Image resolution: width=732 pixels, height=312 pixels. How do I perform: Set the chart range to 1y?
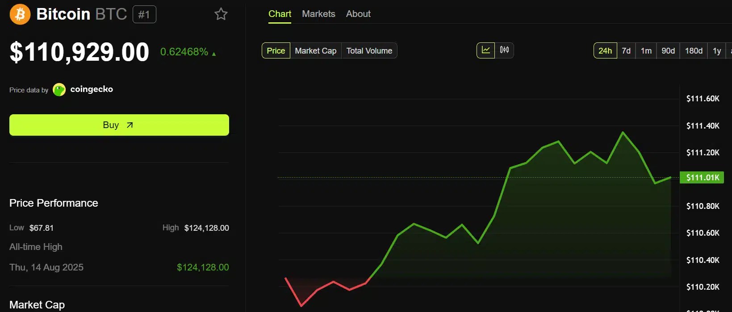tap(717, 50)
